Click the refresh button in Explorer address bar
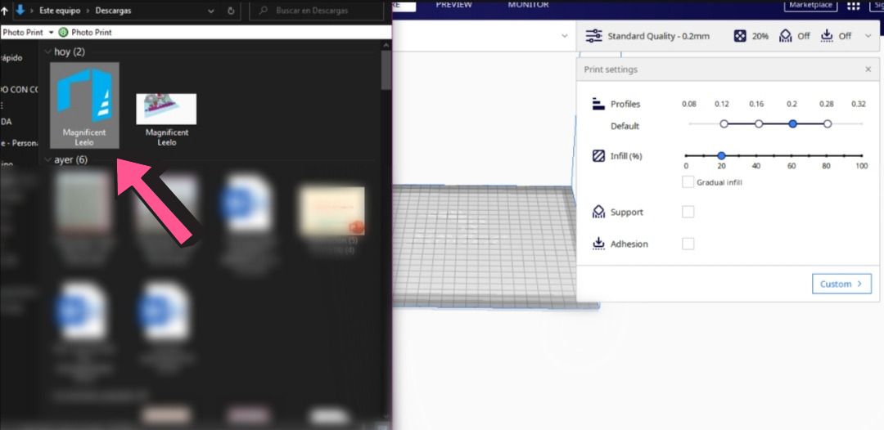 (x=231, y=11)
